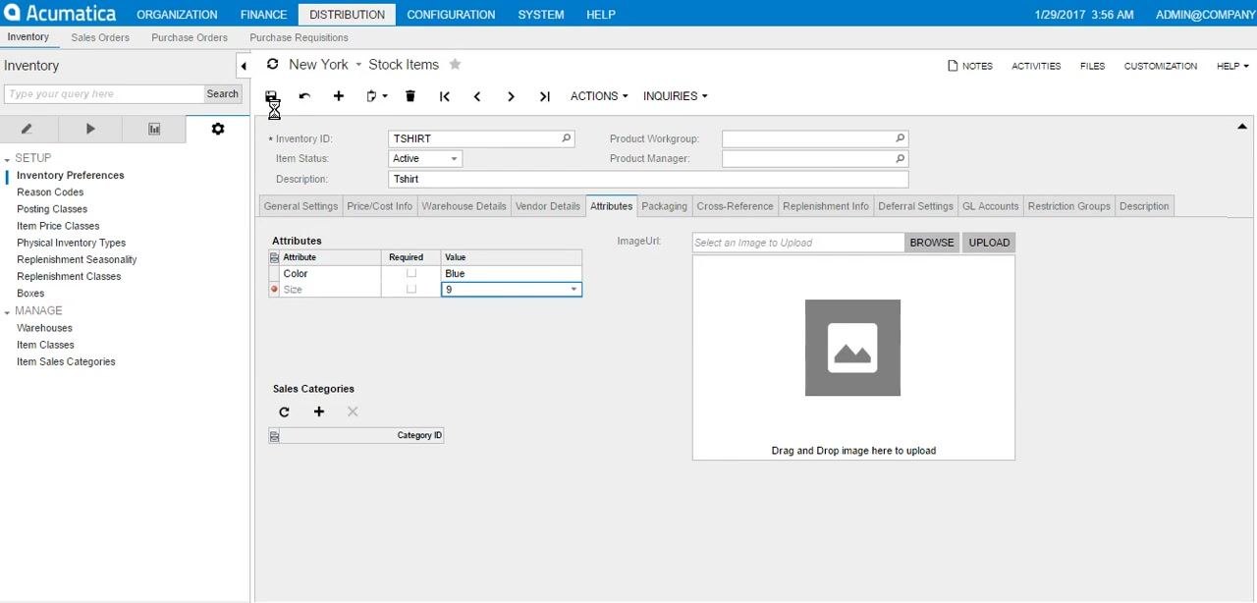The height and width of the screenshot is (603, 1257).
Task: Refresh the Stock Items page
Action: click(x=272, y=64)
